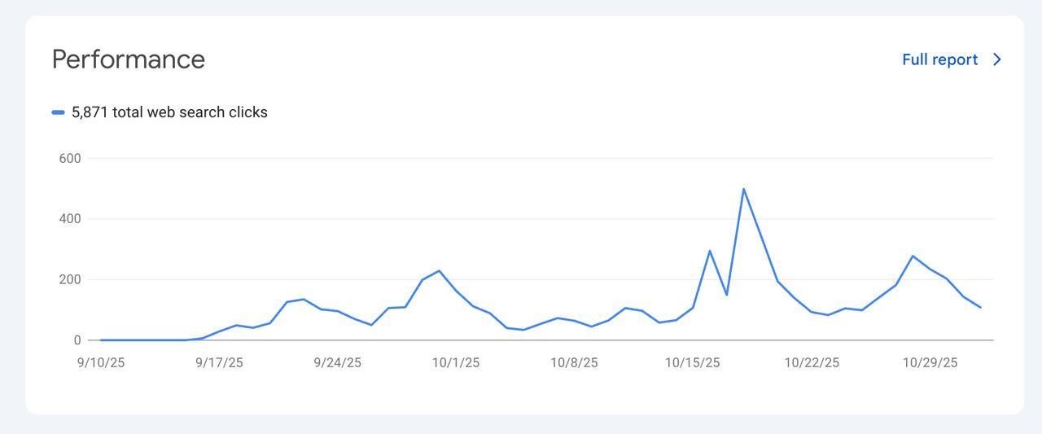Click the 600 y-axis label
This screenshot has width=1042, height=434.
point(70,158)
